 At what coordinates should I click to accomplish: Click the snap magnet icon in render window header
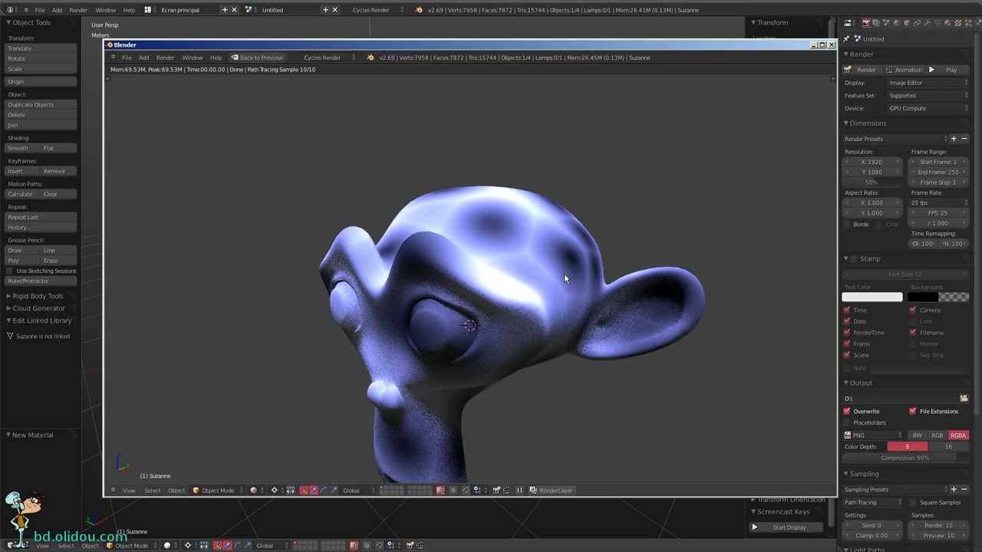point(466,491)
